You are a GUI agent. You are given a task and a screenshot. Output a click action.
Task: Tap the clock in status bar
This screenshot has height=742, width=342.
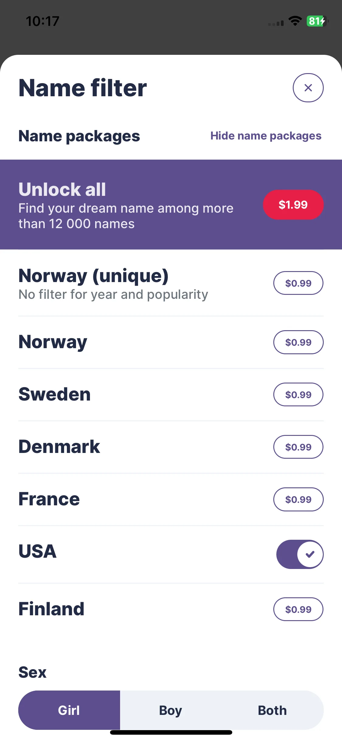(x=43, y=21)
